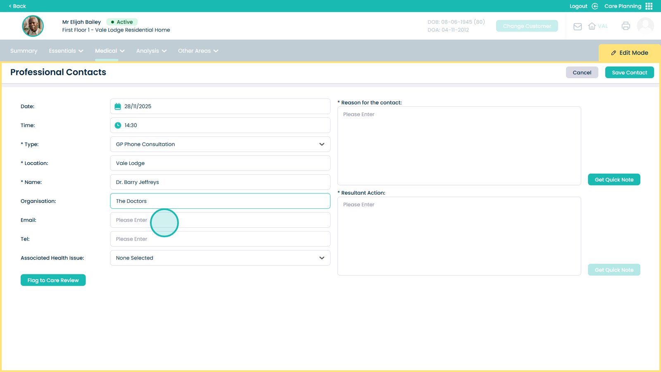Go to the Summary tab

click(24, 51)
